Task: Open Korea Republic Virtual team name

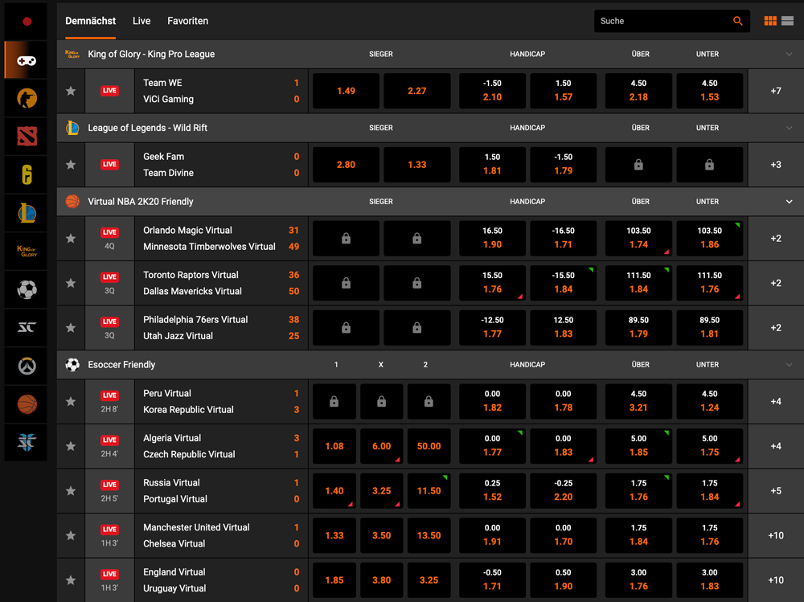Action: pyautogui.click(x=188, y=410)
